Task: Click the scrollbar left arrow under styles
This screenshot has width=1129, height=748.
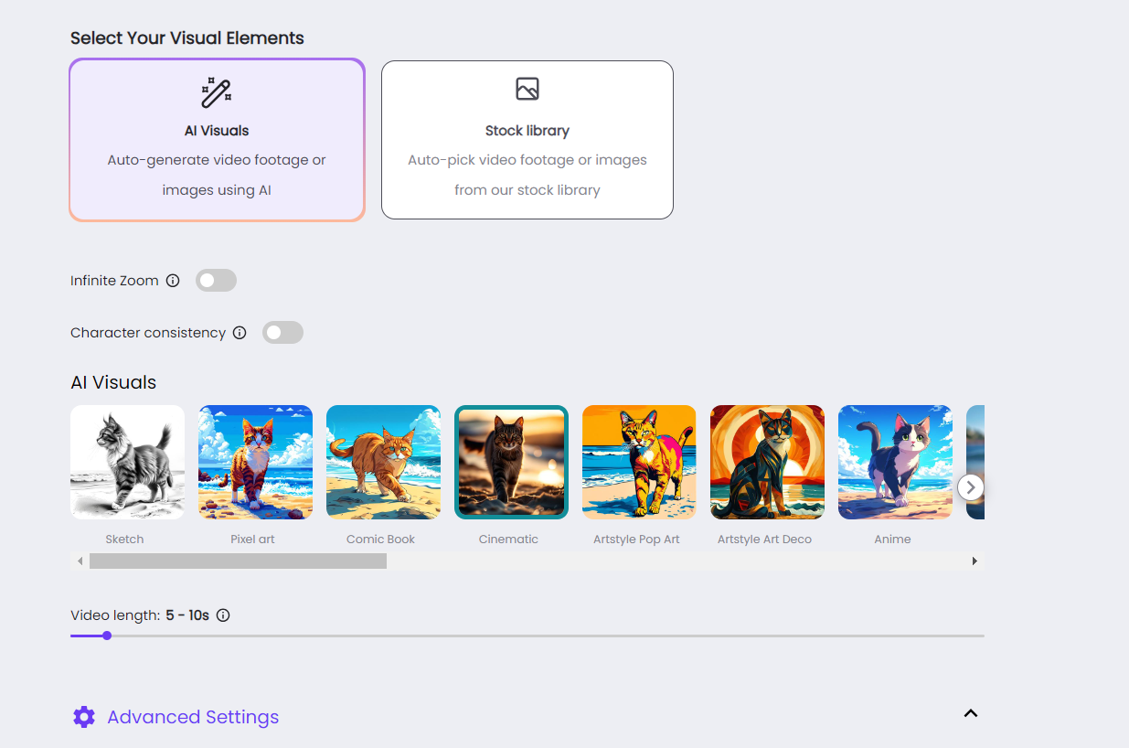Action: coord(80,561)
